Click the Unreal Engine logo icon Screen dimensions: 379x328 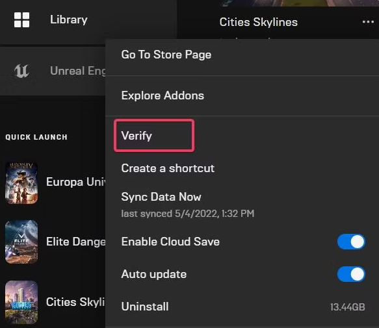21,71
